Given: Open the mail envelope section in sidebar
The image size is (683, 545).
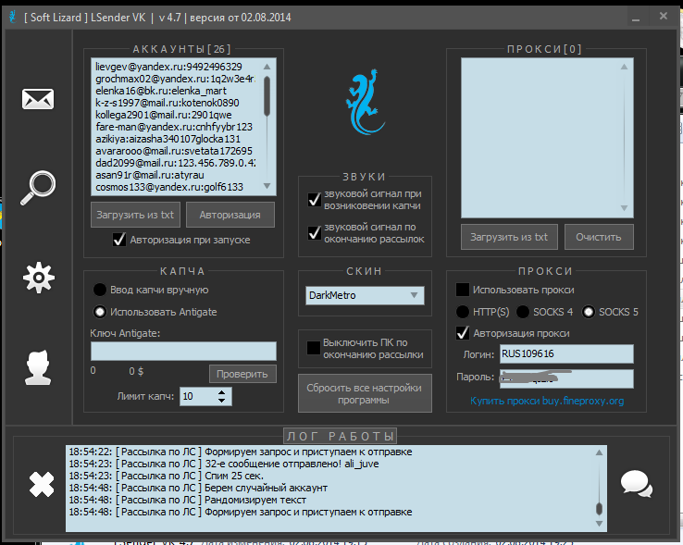Looking at the screenshot, I should pyautogui.click(x=38, y=99).
